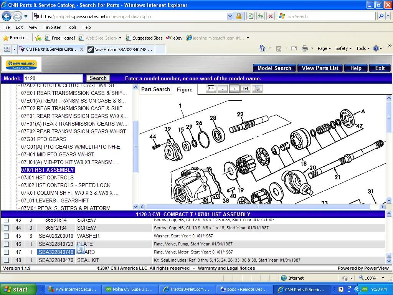Open the recent pages dropdown arrow
The height and width of the screenshot is (295, 393).
(x=26, y=17)
